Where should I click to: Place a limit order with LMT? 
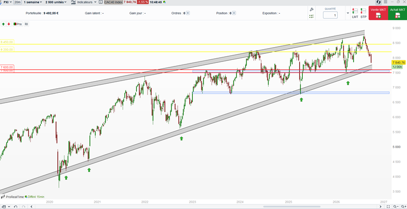tap(355, 13)
